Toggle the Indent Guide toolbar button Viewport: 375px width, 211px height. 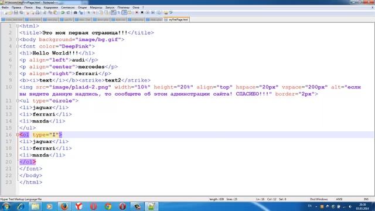(x=124, y=12)
